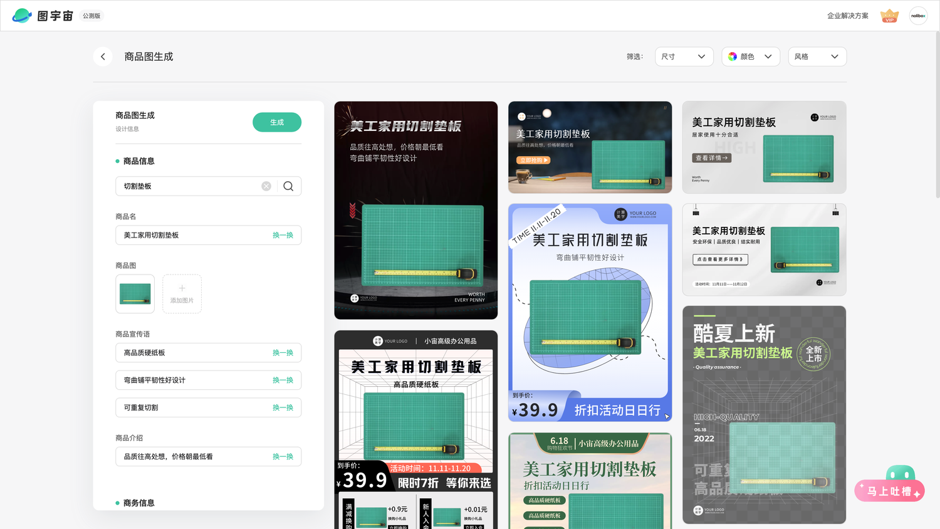
Task: Click the color wheel icon in 颜色 filter
Action: [733, 56]
